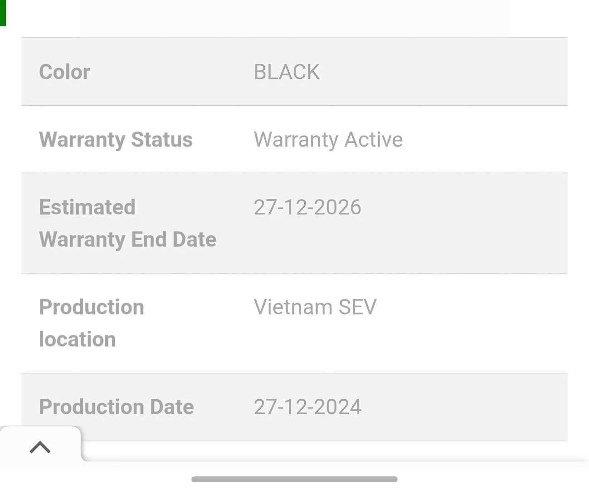Select the Color label
The width and height of the screenshot is (589, 490).
tap(64, 72)
